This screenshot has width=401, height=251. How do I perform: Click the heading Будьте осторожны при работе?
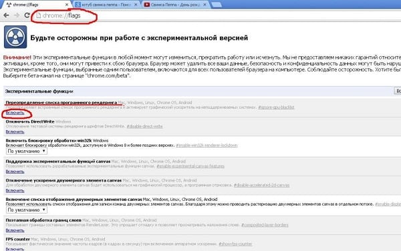pos(139,38)
